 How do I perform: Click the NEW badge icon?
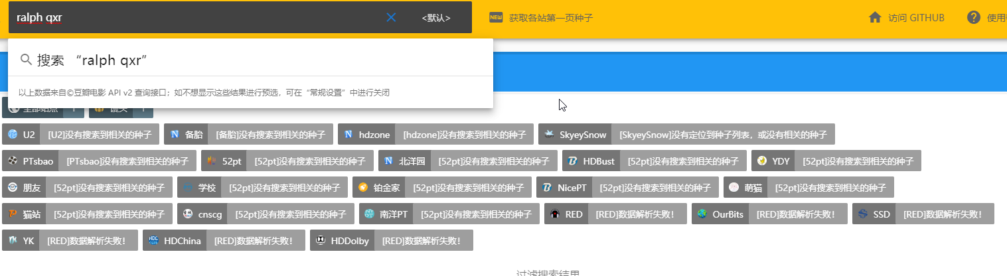point(496,17)
